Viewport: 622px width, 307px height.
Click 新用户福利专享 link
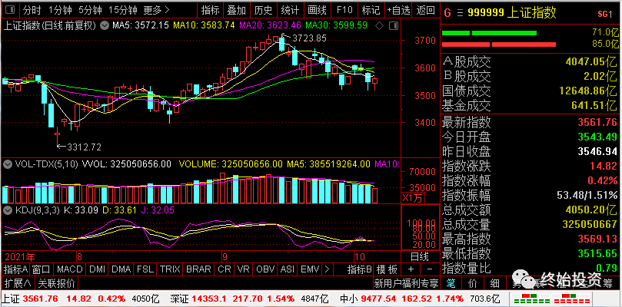(406, 283)
